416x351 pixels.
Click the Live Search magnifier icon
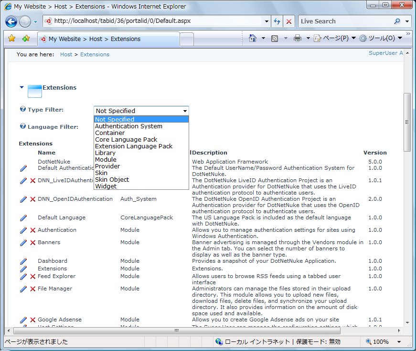tap(397, 21)
